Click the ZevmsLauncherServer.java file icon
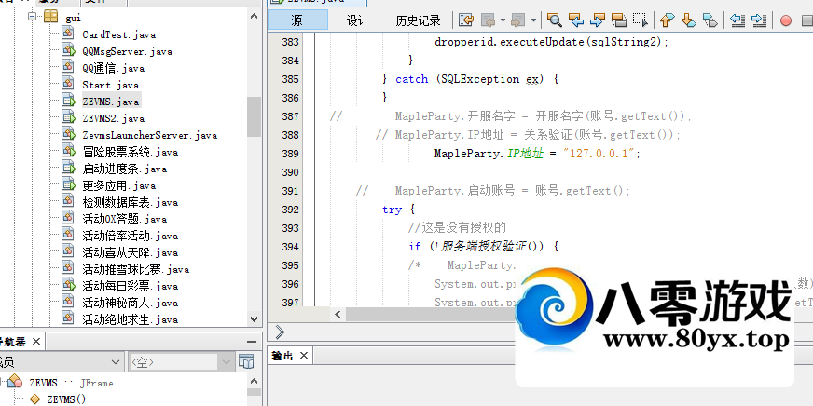 68,133
